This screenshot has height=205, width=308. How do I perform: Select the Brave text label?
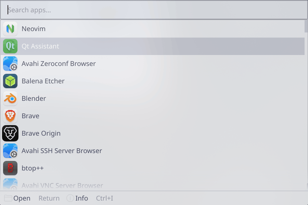(30, 116)
